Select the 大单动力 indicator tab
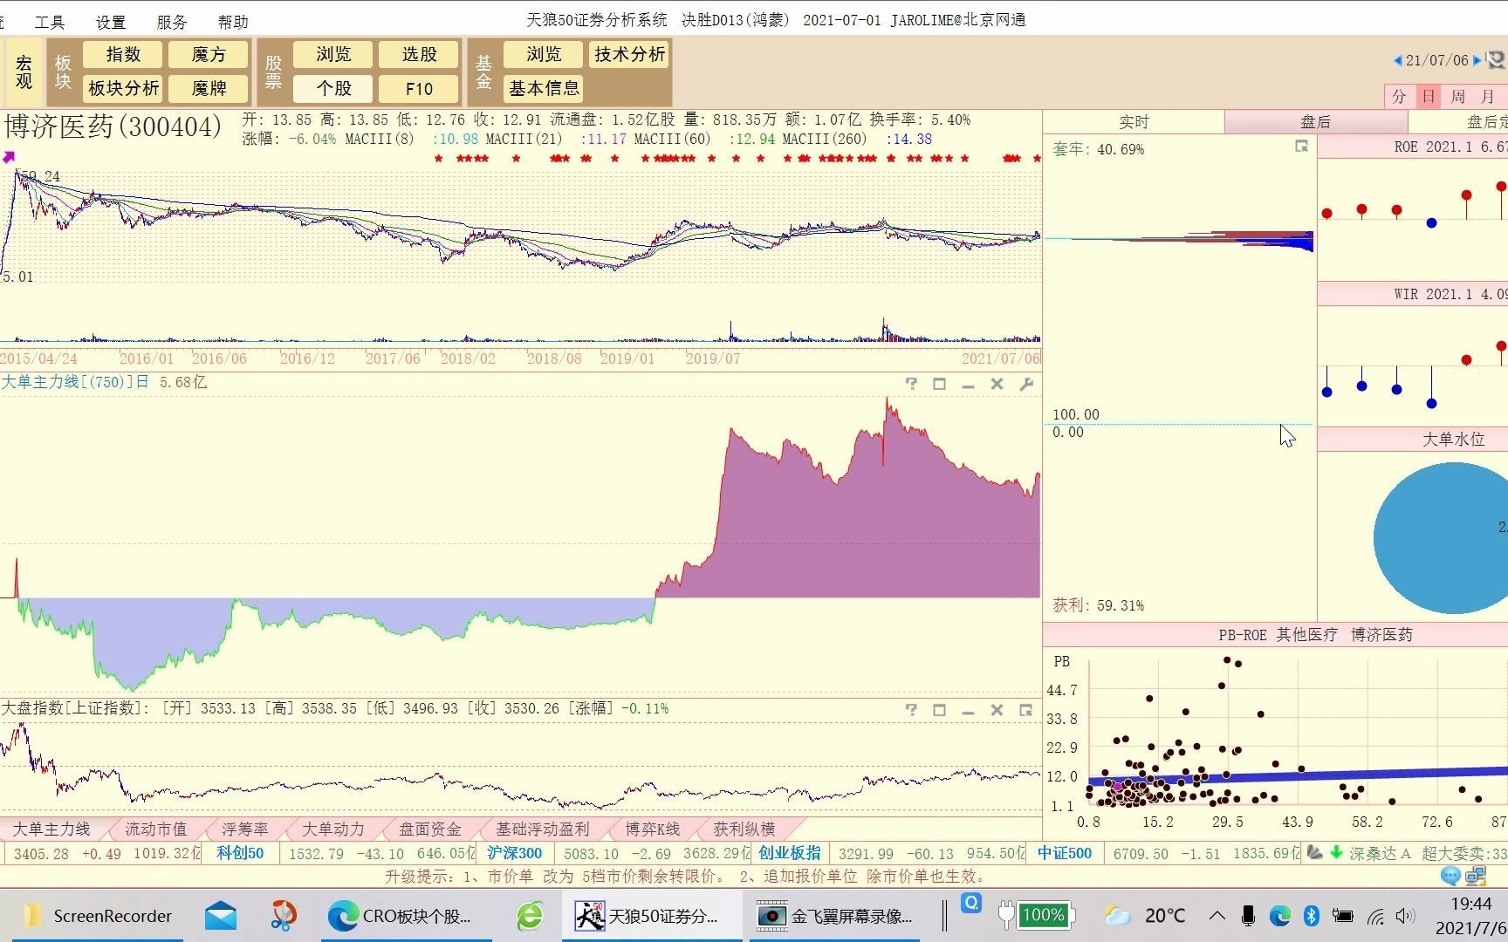 click(x=332, y=829)
